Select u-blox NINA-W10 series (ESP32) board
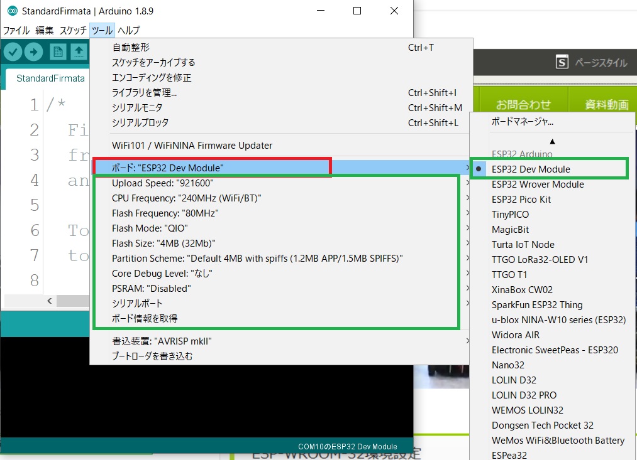Viewport: 637px width, 460px height. click(x=553, y=319)
